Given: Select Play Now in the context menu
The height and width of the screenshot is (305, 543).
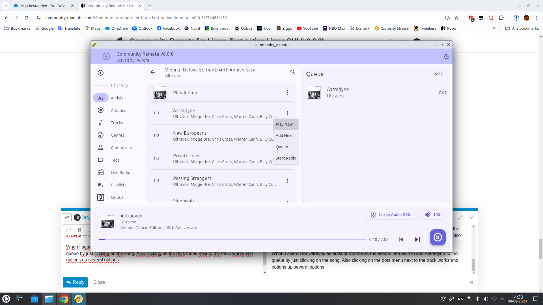Looking at the screenshot, I should coord(286,124).
